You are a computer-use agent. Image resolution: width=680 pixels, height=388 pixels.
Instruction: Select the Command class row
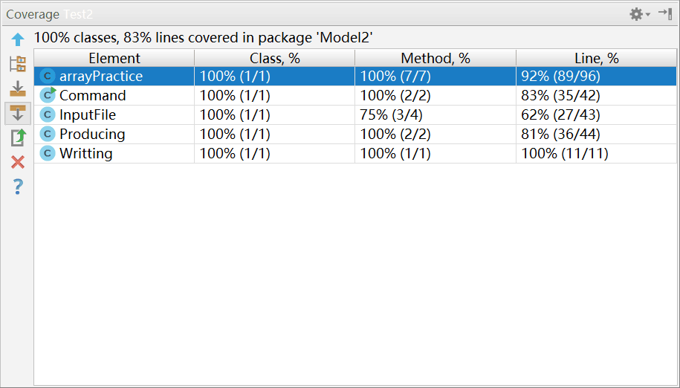[355, 95]
